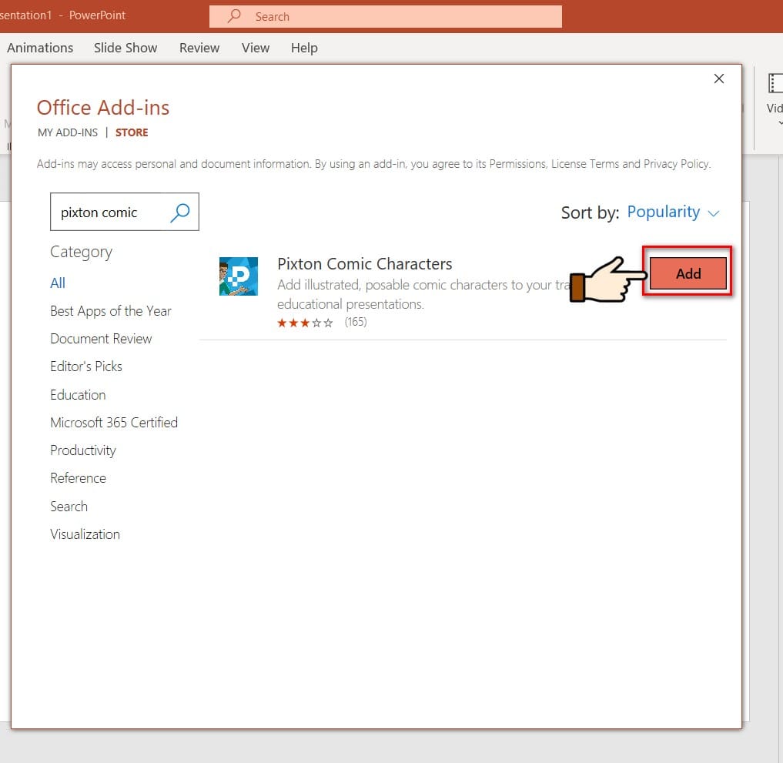Open the Animations ribbon tab
783x763 pixels.
[40, 48]
